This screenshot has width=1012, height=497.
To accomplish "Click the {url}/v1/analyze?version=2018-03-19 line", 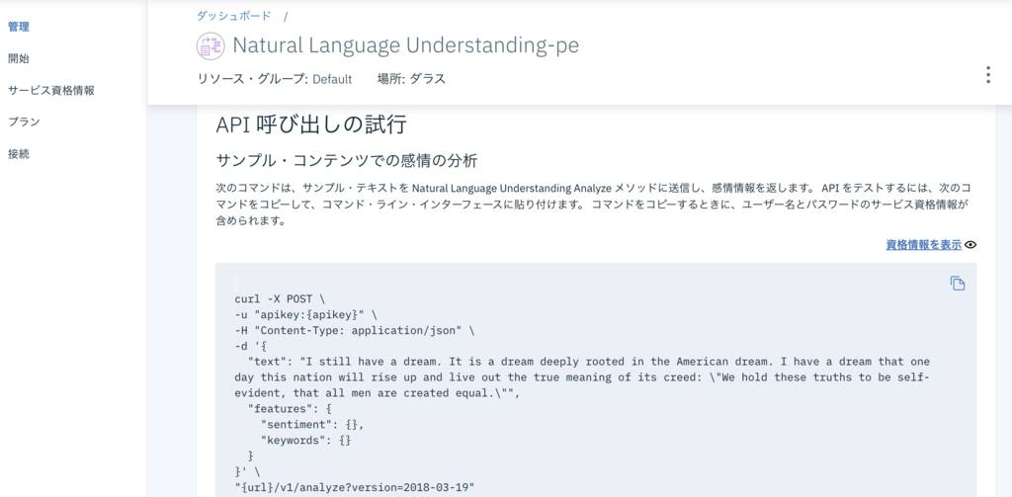I will pos(355,487).
